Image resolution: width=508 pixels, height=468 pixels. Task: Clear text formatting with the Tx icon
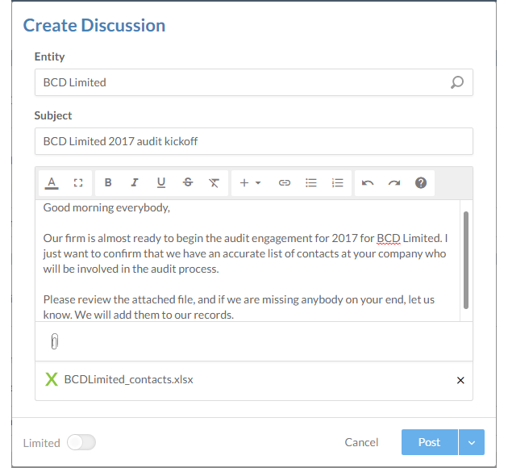tap(214, 183)
